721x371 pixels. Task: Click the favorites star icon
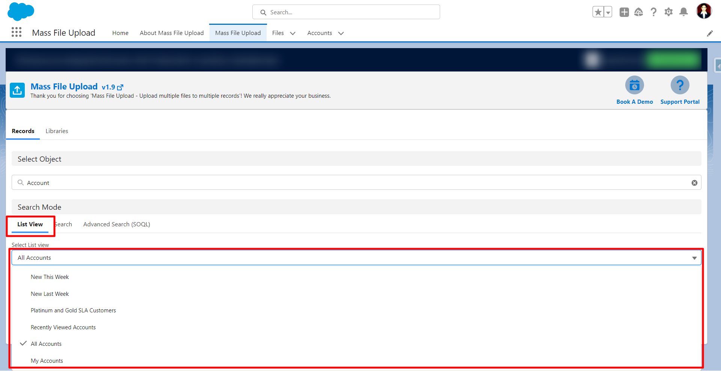click(x=598, y=12)
